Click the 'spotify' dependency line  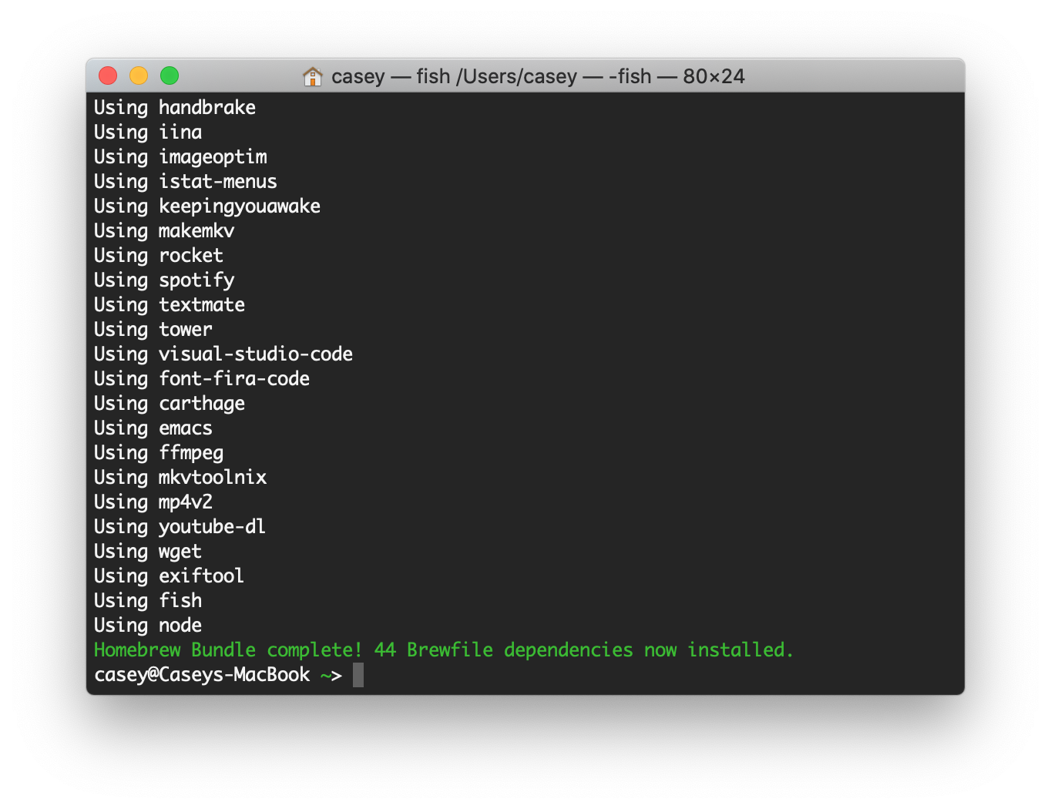coord(197,280)
